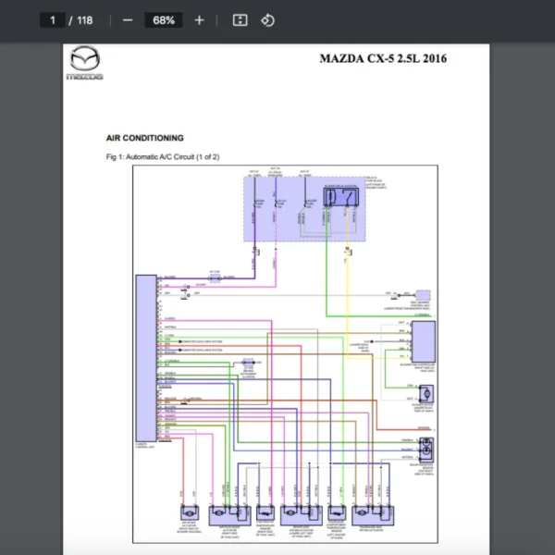Click the total page count 118

[84, 20]
